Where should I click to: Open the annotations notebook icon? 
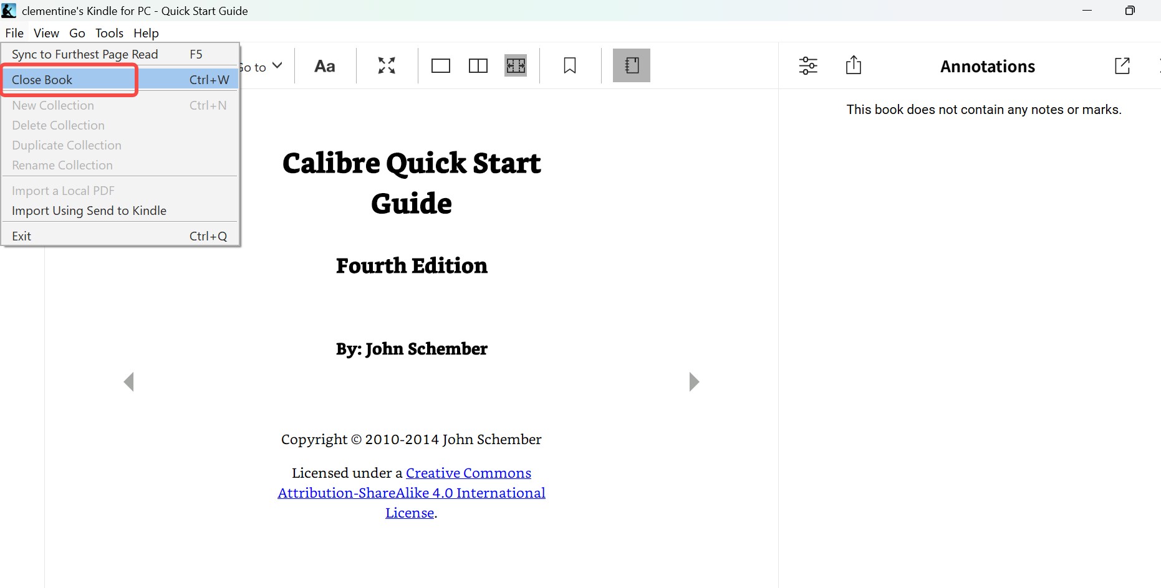[631, 65]
